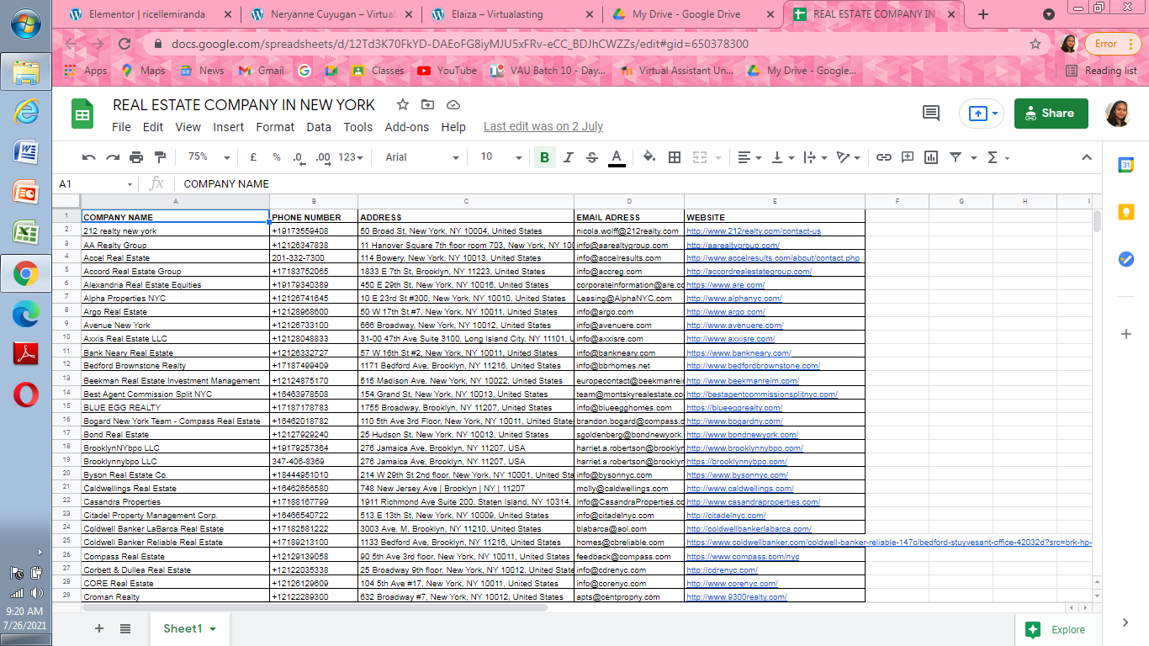Collapse the toolbar with up chevron
The height and width of the screenshot is (646, 1149).
(x=1086, y=157)
